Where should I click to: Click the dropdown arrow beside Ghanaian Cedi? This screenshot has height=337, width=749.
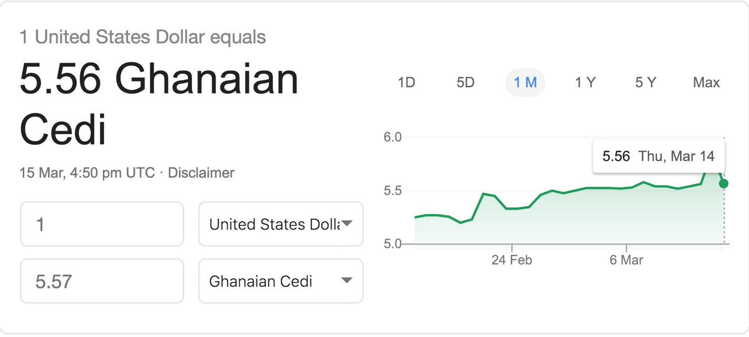(347, 280)
